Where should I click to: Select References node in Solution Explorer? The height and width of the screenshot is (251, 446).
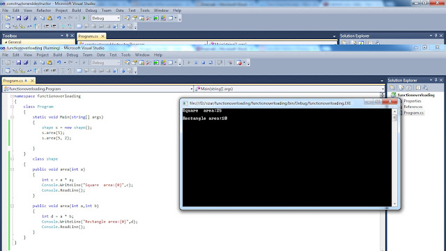pos(413,107)
